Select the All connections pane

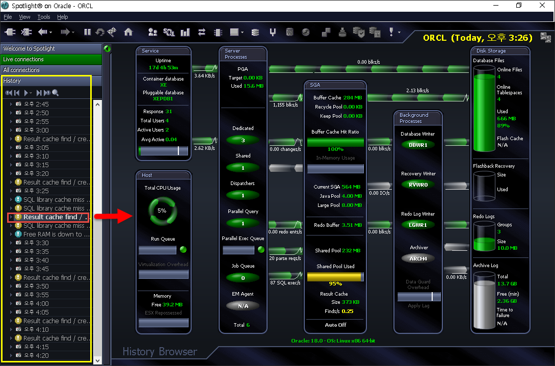tap(51, 70)
